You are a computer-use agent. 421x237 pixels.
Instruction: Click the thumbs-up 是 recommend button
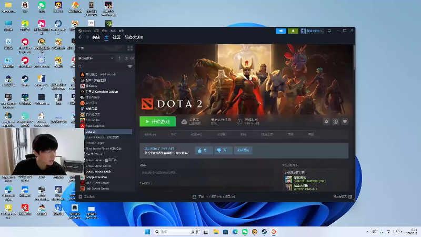point(204,150)
